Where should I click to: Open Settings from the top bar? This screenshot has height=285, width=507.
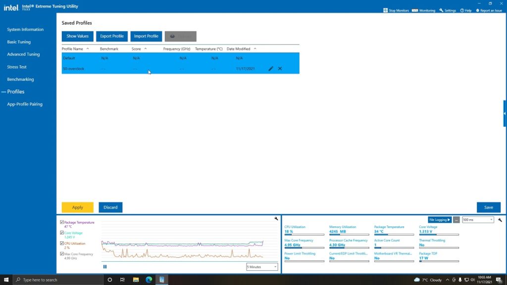pos(448,10)
